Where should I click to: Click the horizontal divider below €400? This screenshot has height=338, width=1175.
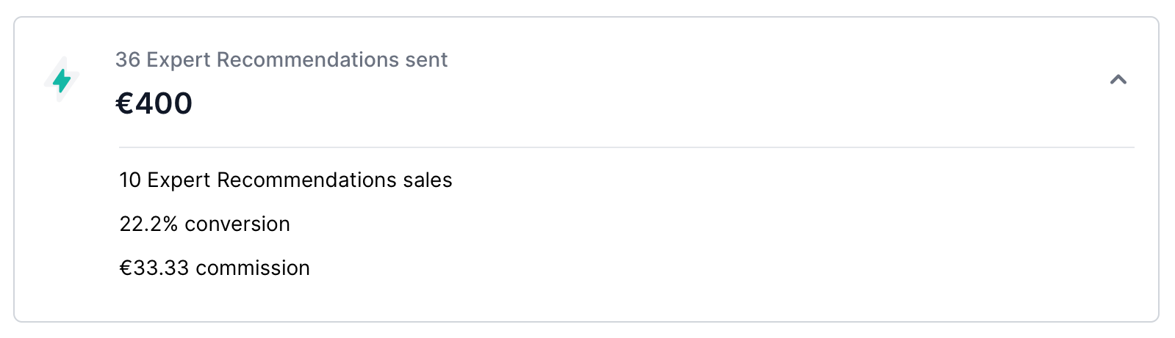click(627, 147)
